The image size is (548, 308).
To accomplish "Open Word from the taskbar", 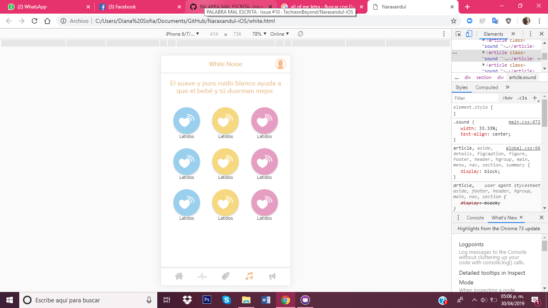I will [x=266, y=300].
